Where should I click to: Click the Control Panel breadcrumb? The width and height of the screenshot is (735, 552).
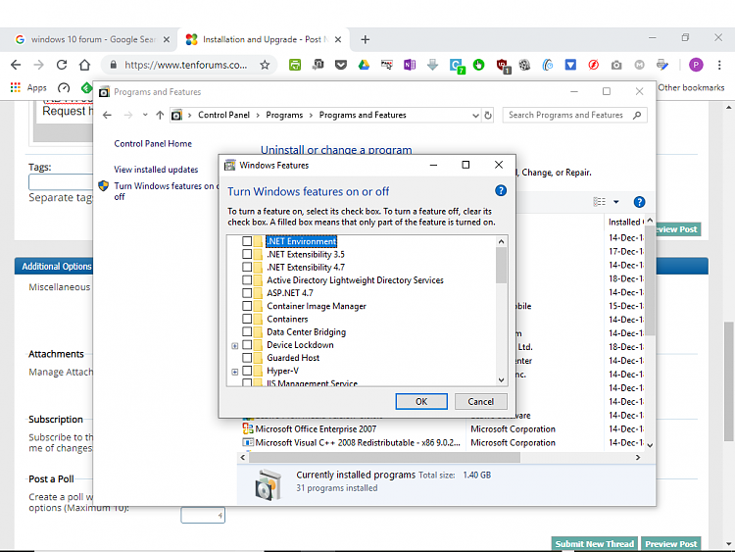(x=223, y=115)
